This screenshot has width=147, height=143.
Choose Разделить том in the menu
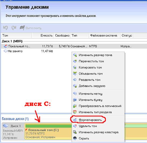pyautogui.click(x=98, y=80)
